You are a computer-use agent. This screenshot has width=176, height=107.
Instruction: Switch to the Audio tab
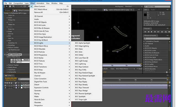point(153,10)
